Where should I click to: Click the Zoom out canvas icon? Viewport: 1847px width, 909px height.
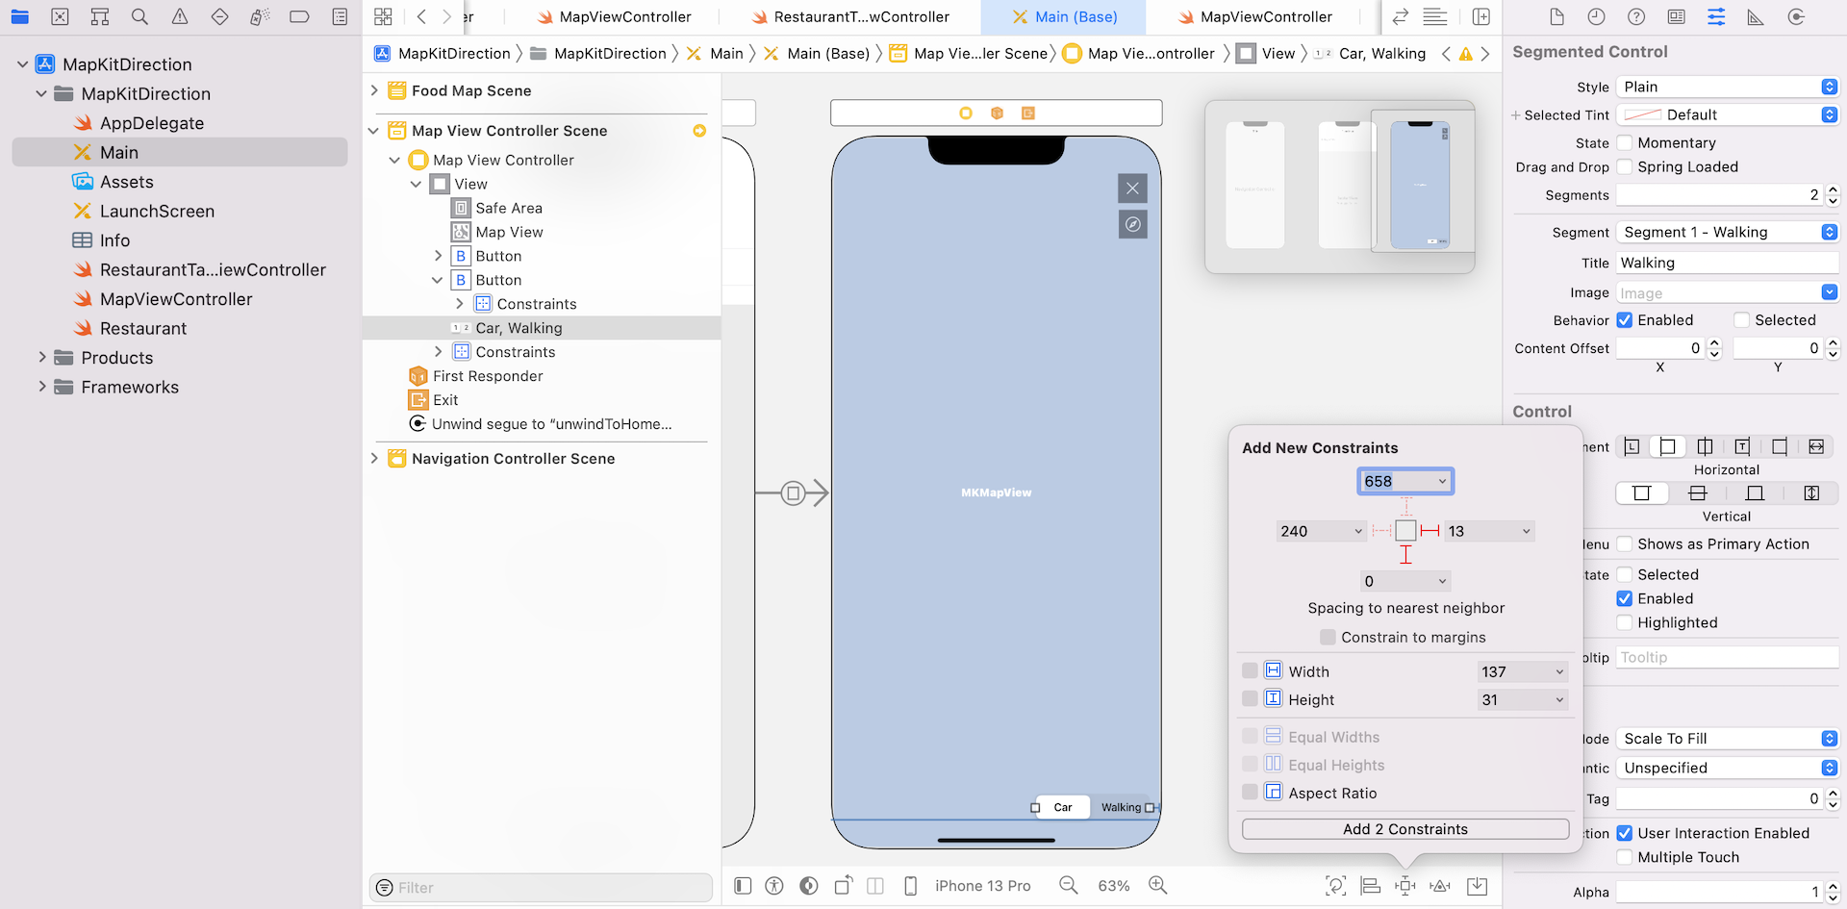1068,885
